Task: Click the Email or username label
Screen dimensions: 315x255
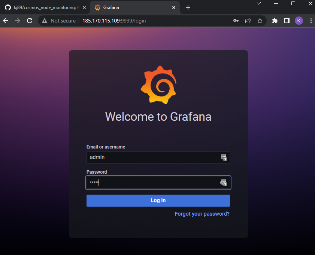Action: coord(106,147)
